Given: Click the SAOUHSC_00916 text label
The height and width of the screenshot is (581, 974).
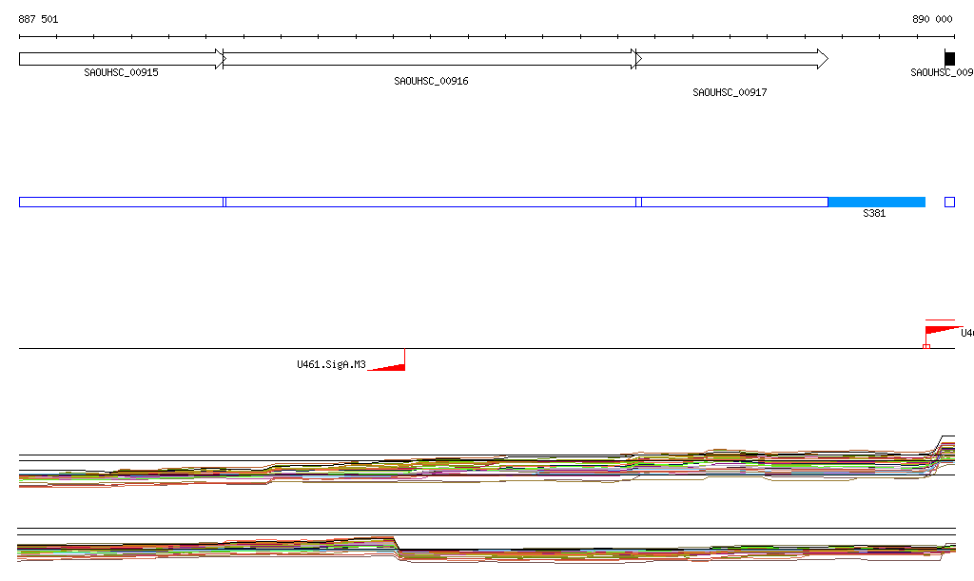Looking at the screenshot, I should coord(431,82).
